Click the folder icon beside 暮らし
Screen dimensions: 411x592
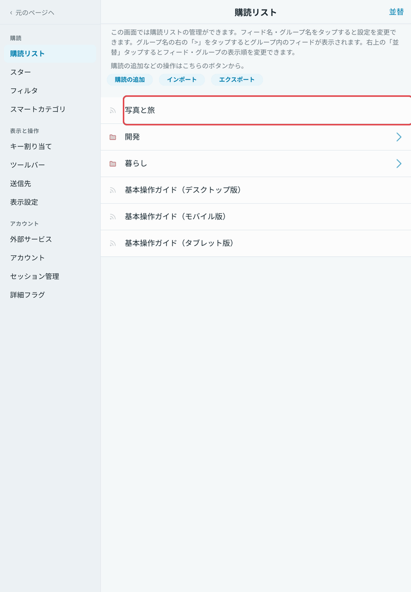click(x=112, y=164)
